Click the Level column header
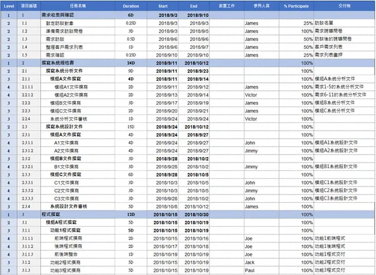 pyautogui.click(x=9, y=6)
